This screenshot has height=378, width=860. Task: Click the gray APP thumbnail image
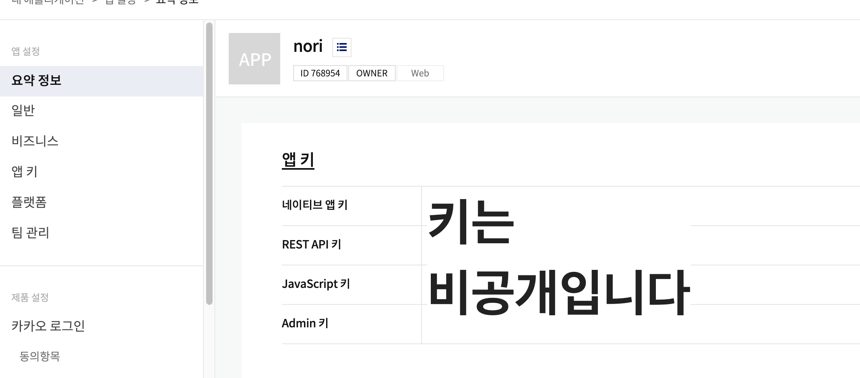pyautogui.click(x=254, y=59)
